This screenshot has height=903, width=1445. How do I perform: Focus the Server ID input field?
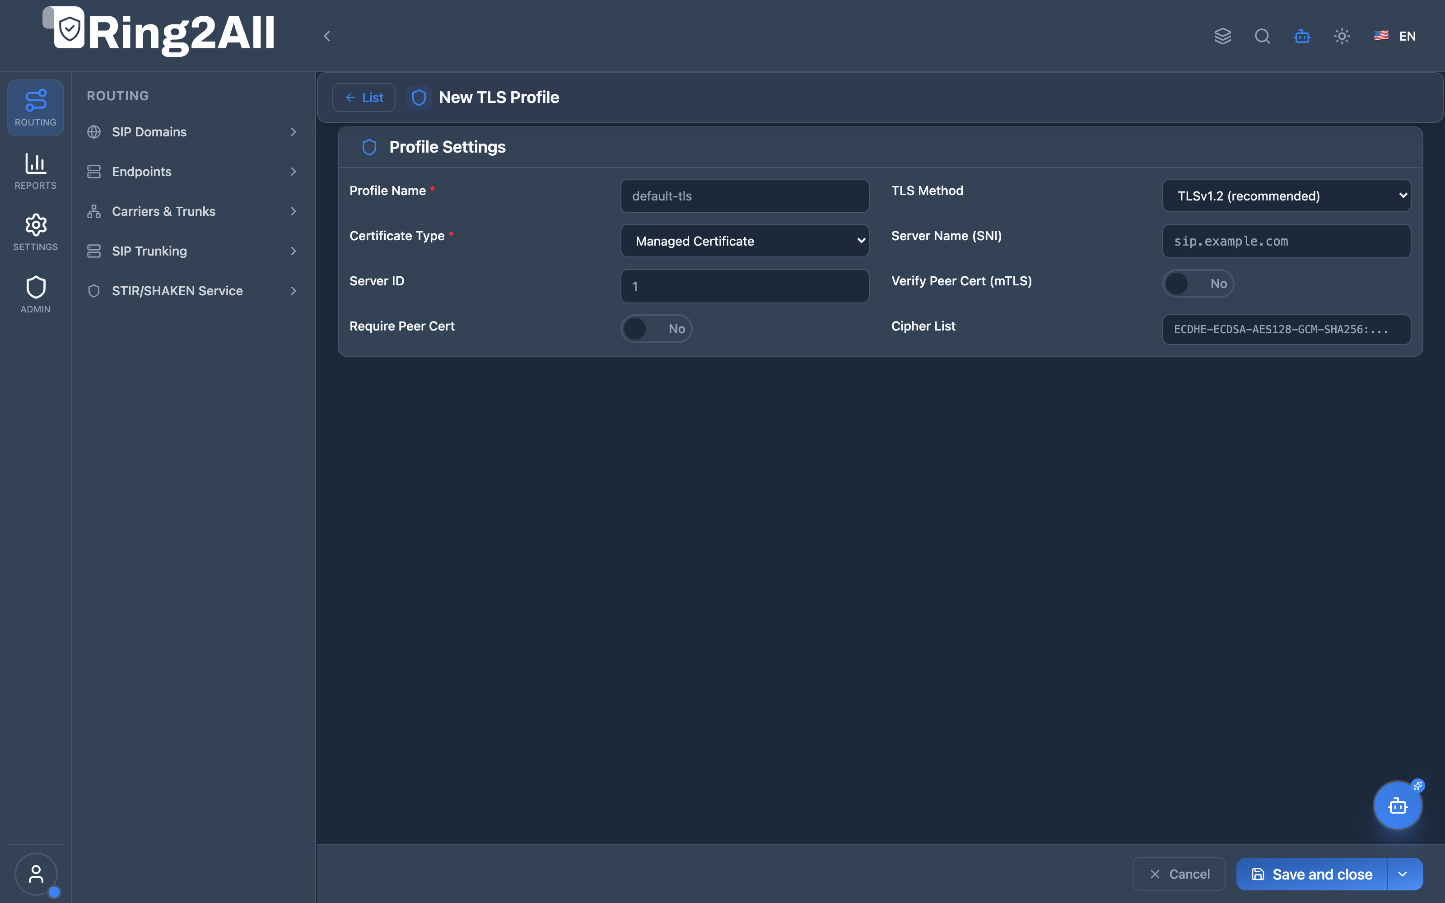pos(745,286)
